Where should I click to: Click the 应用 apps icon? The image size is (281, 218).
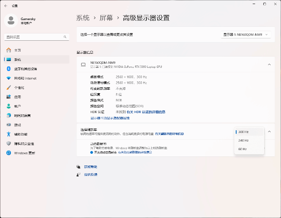tap(9, 97)
